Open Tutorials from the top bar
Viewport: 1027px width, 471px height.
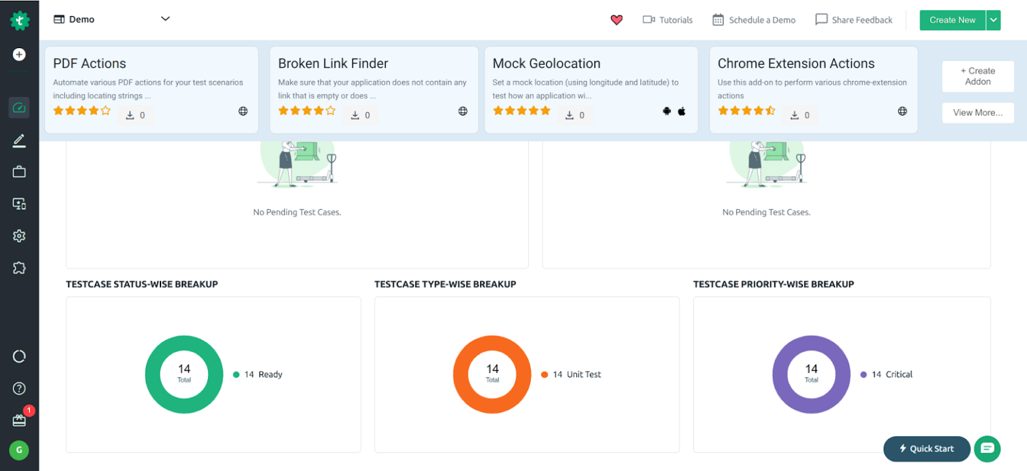(x=667, y=20)
